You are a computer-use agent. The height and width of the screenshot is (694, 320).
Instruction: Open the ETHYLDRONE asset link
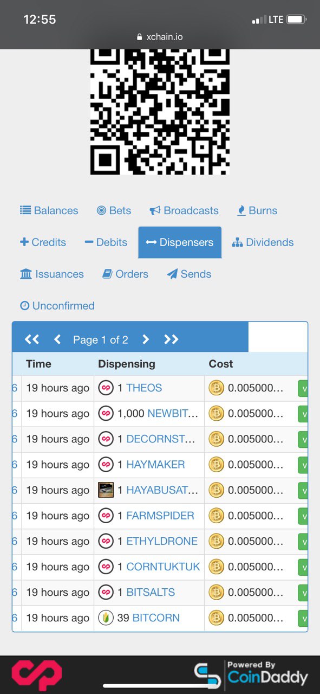(162, 541)
